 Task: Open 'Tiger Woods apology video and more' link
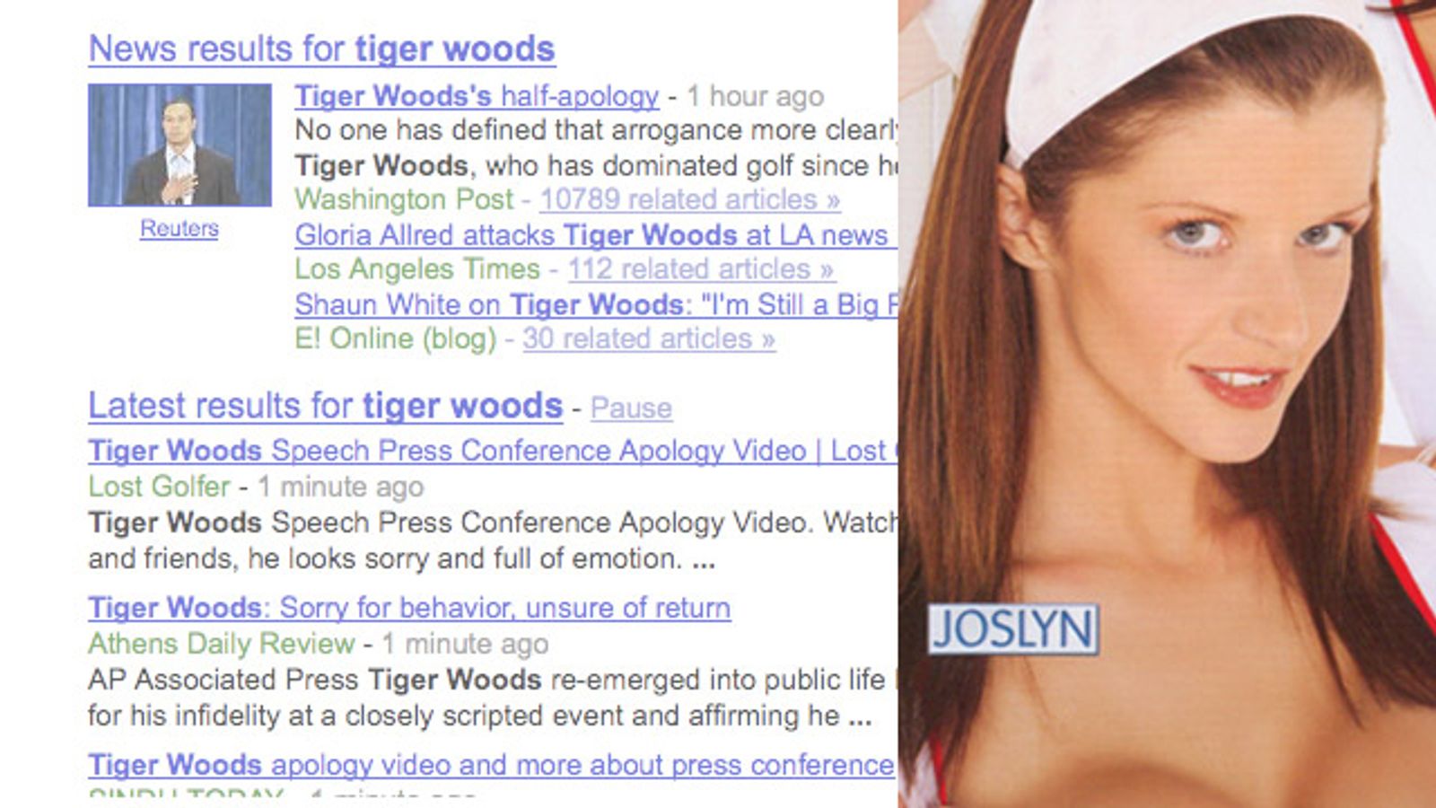click(x=492, y=765)
